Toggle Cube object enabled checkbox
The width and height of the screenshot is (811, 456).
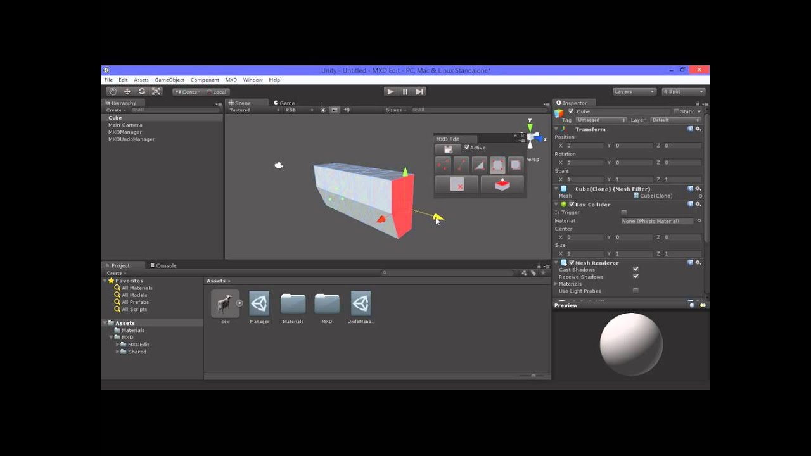pyautogui.click(x=571, y=111)
